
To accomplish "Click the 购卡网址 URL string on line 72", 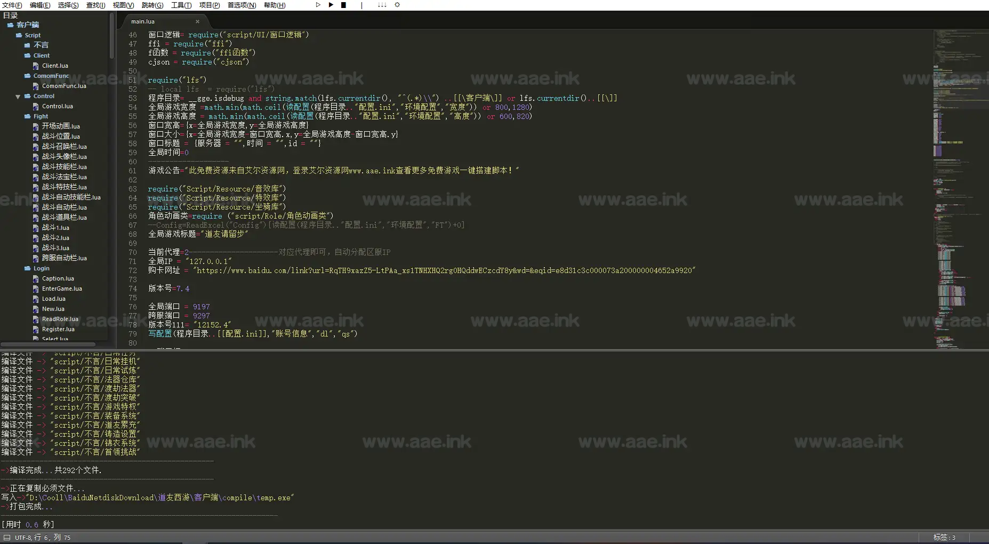I will pyautogui.click(x=444, y=271).
